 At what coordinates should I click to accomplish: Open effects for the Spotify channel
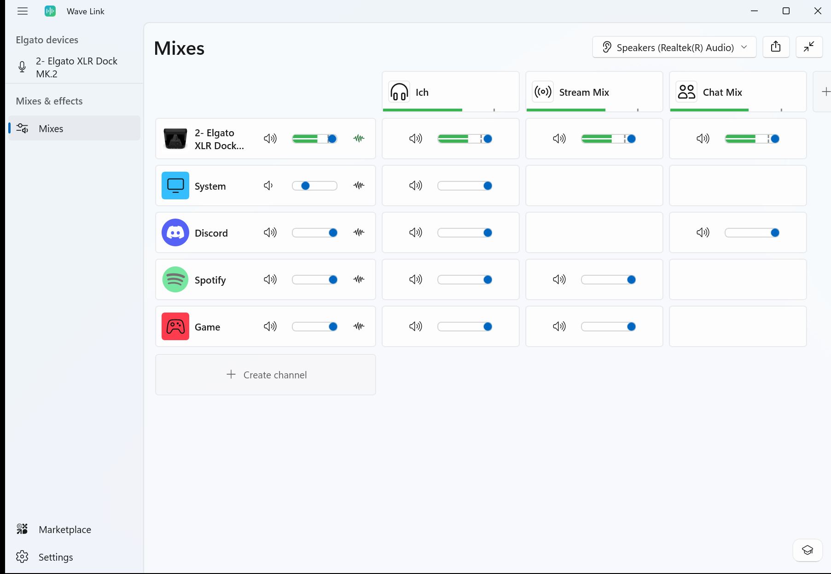click(359, 279)
